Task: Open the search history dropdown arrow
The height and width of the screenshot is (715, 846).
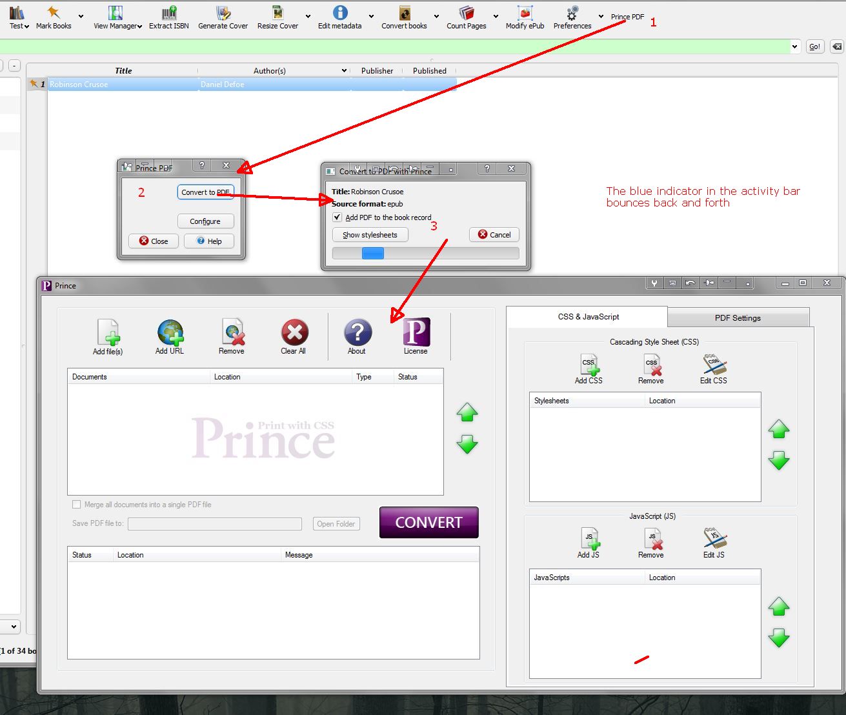Action: [x=794, y=46]
